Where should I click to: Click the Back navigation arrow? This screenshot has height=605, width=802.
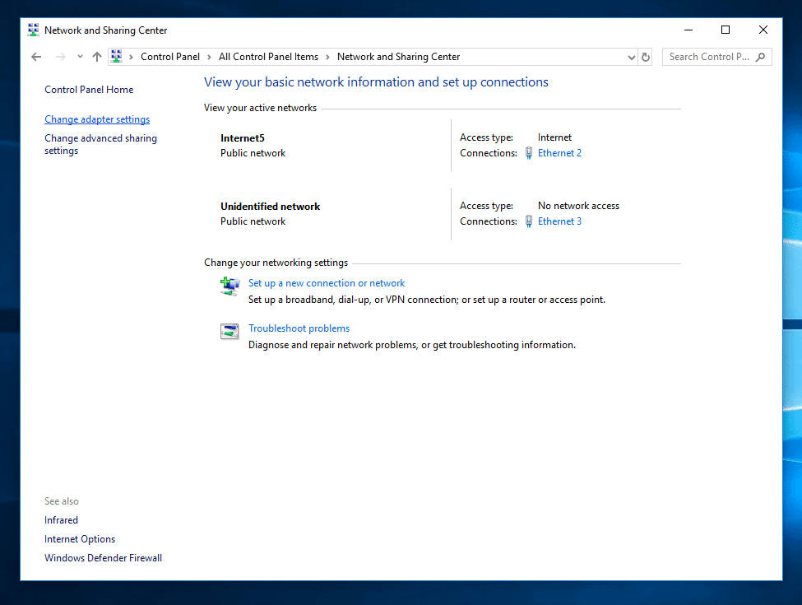pos(36,56)
